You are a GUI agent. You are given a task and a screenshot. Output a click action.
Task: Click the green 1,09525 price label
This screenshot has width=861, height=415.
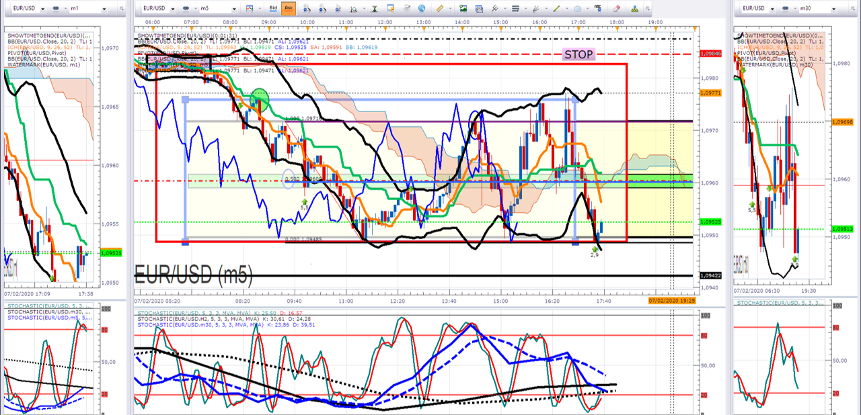pyautogui.click(x=710, y=222)
